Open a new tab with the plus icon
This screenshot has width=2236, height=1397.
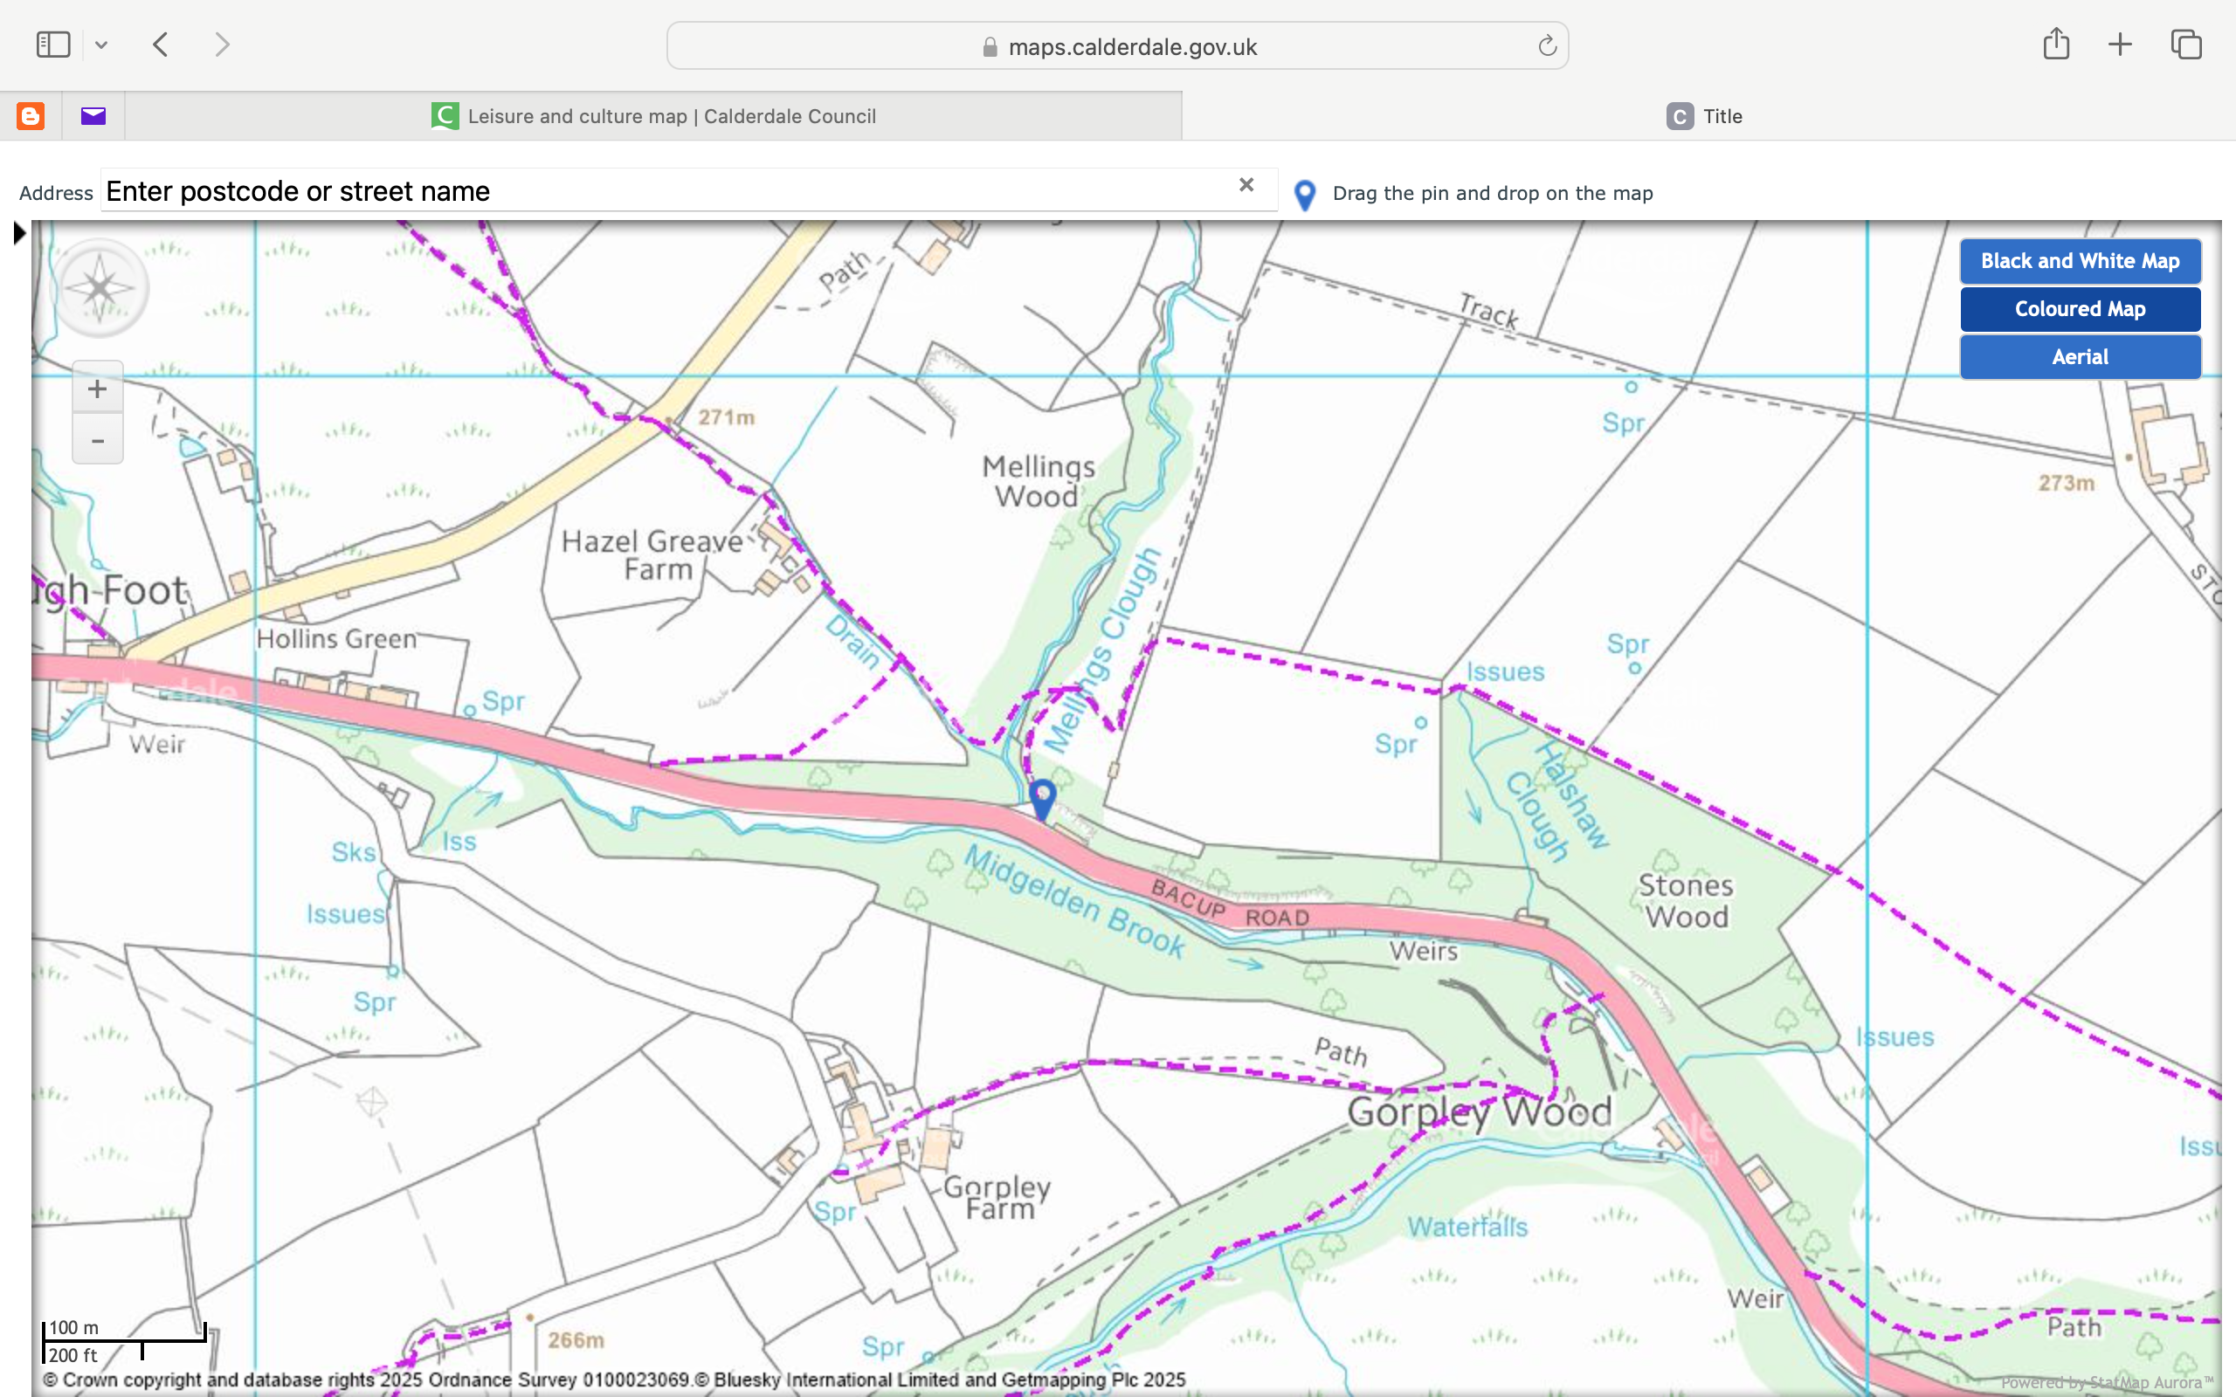pos(2121,45)
